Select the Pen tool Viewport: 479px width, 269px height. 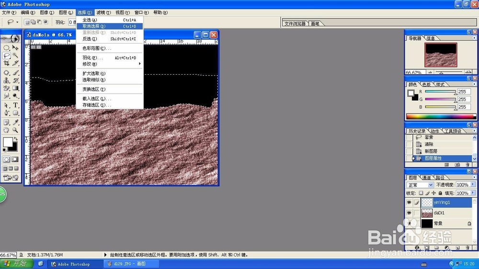click(6, 113)
